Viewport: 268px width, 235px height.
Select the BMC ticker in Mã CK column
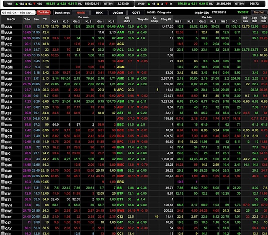tap(8, 165)
